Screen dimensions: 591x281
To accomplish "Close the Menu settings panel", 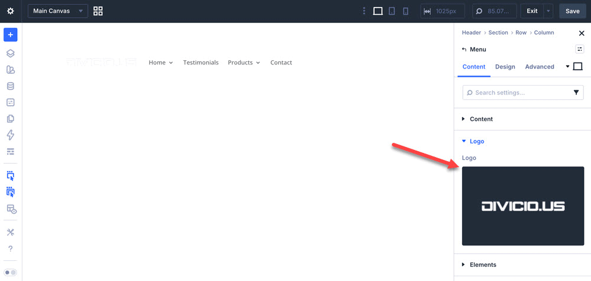I will click(x=582, y=33).
